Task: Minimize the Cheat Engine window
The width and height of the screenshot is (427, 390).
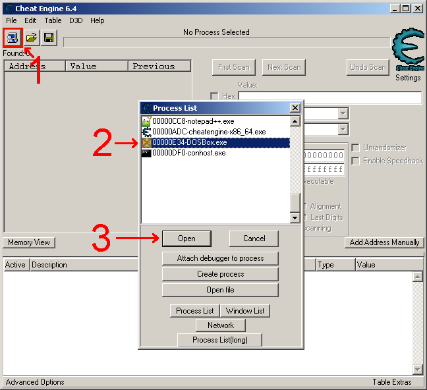Action: pyautogui.click(x=395, y=9)
